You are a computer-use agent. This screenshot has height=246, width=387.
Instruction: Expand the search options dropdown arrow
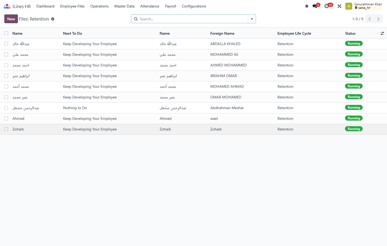pos(252,19)
